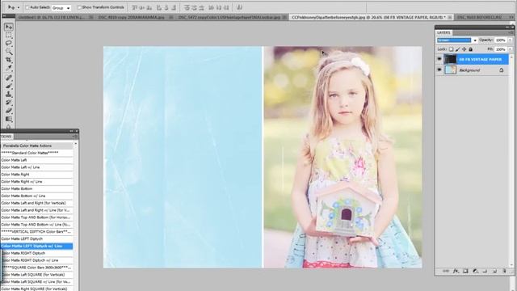This screenshot has width=517, height=291.
Task: Toggle Lock transparent pixels
Action: [451, 49]
